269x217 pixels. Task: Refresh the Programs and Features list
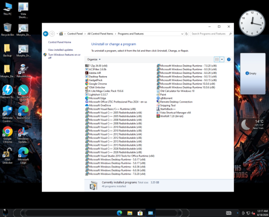187,33
